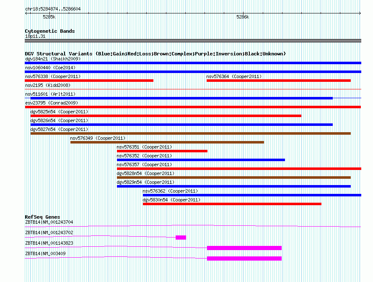The height and width of the screenshot is (282, 373).
Task: Click the dgv5830n54 (Cooper2011) label
Action: [171, 200]
